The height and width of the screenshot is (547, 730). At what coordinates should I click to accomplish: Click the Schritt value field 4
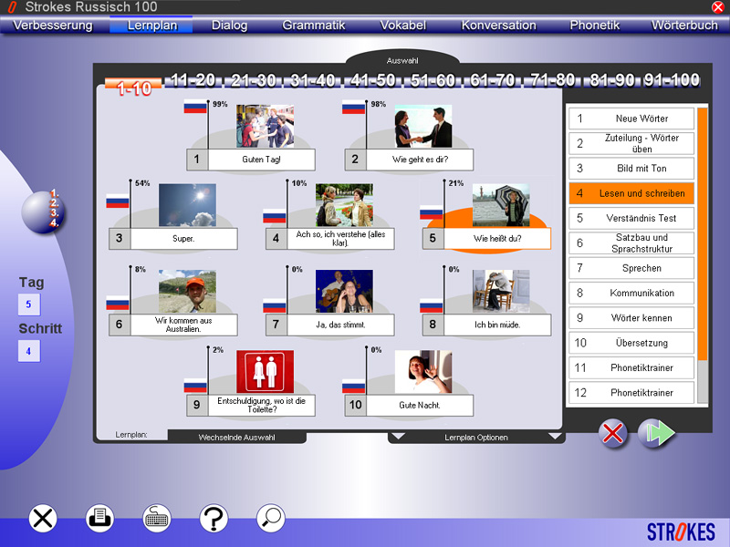click(29, 351)
